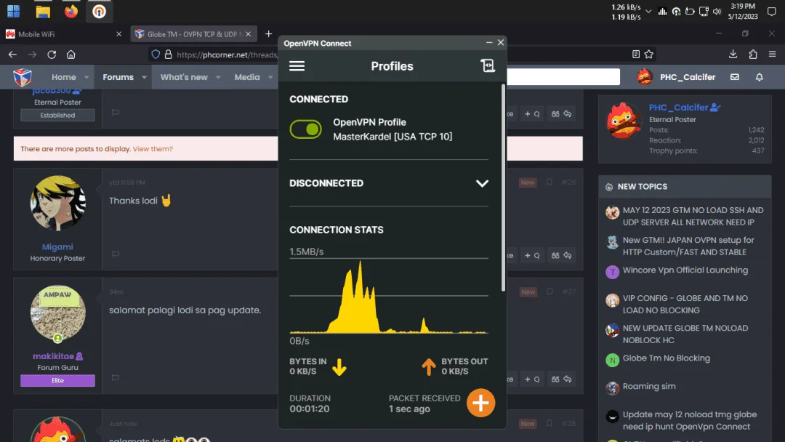Open makikitae's user profile
The height and width of the screenshot is (442, 785).
coord(53,356)
